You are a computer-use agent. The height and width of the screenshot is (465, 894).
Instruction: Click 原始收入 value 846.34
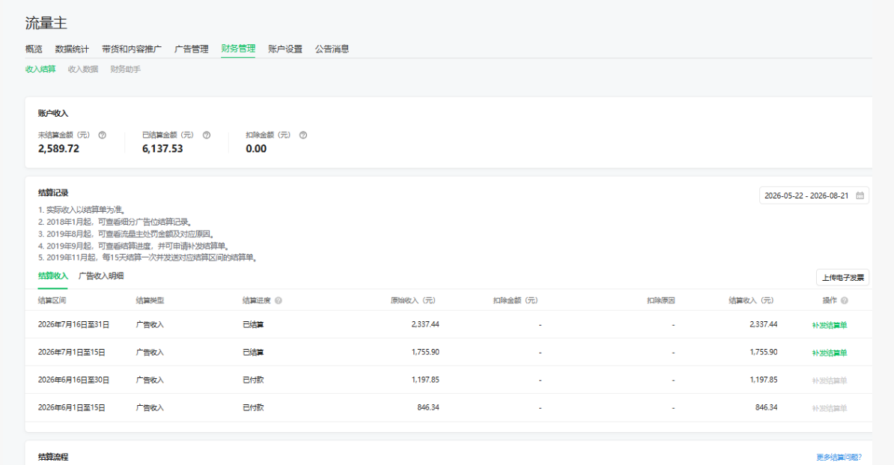(x=428, y=407)
